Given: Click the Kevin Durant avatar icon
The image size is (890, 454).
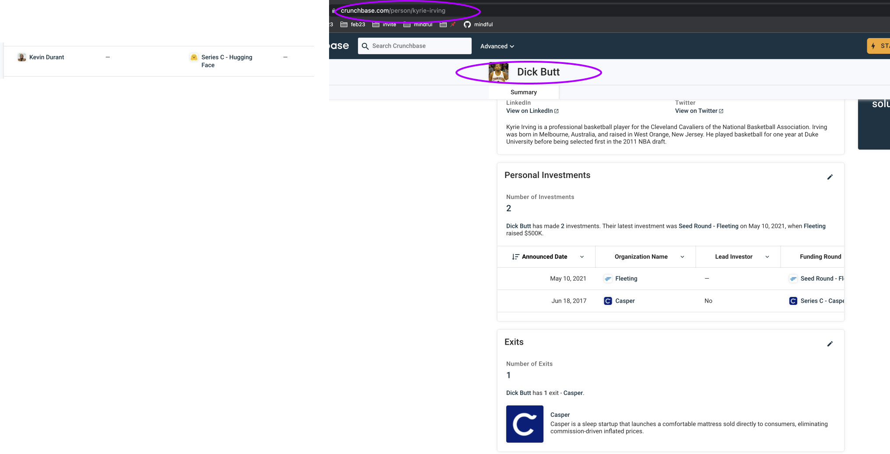Looking at the screenshot, I should (21, 57).
